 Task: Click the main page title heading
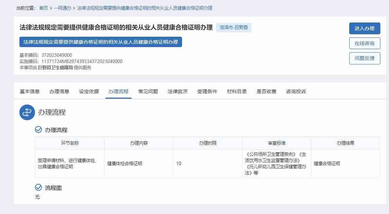(x=116, y=27)
